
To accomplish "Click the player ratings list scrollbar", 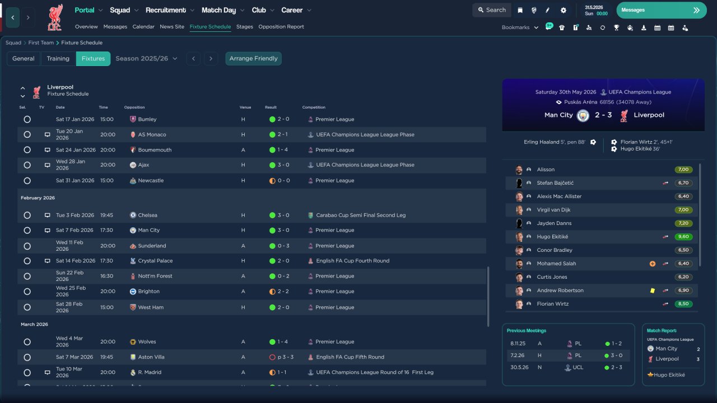I will [700, 215].
